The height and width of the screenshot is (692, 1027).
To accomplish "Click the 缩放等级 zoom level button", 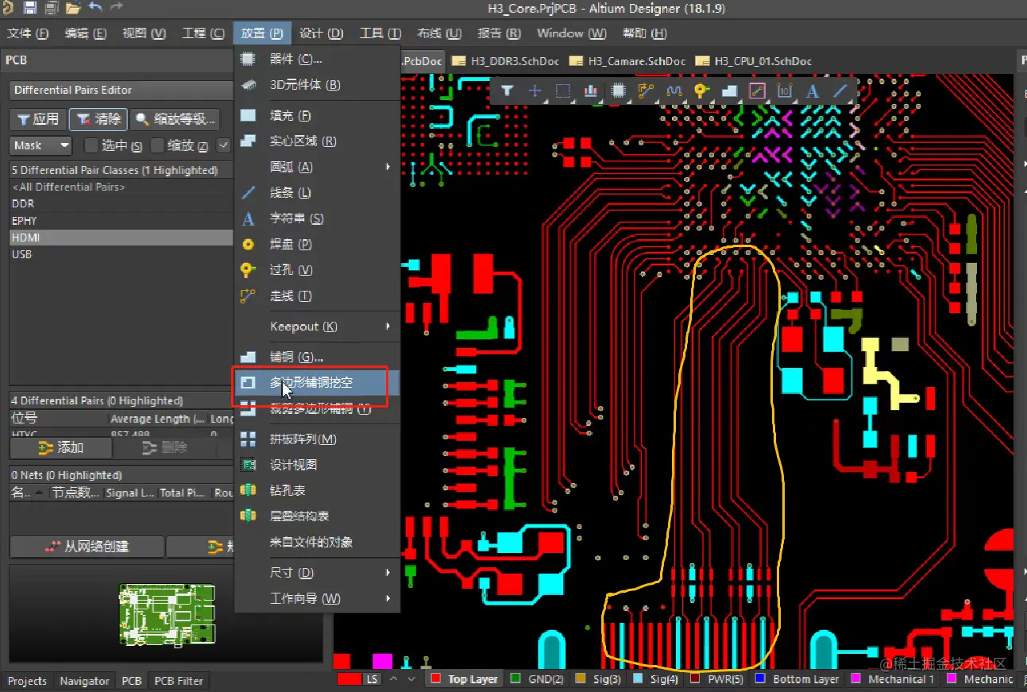I will [x=176, y=119].
